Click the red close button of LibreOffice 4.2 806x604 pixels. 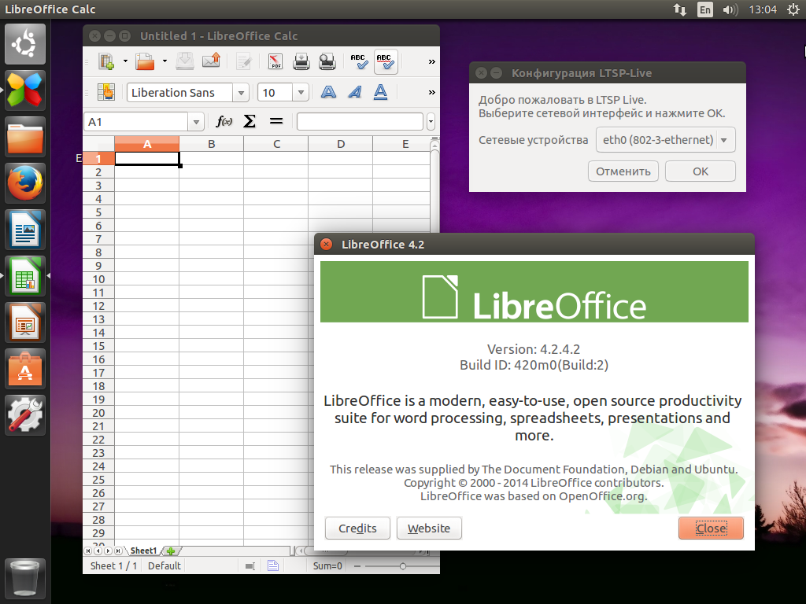[x=327, y=244]
